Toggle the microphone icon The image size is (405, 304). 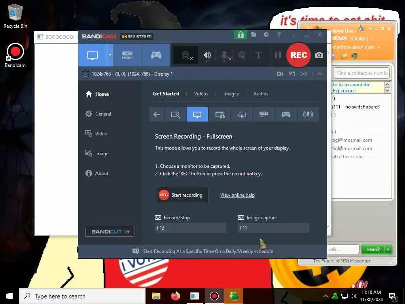point(225,55)
